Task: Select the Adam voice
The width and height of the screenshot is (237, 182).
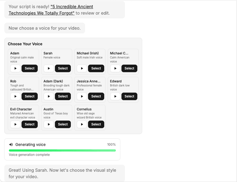Action: click(x=30, y=68)
